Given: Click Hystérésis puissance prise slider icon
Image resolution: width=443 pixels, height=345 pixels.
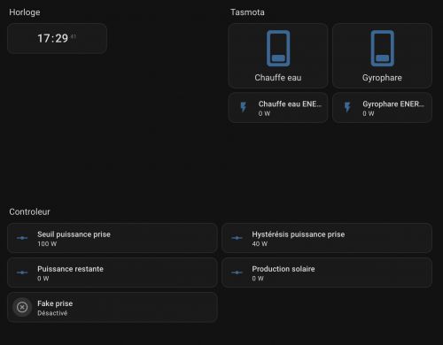Looking at the screenshot, I should pos(237,238).
